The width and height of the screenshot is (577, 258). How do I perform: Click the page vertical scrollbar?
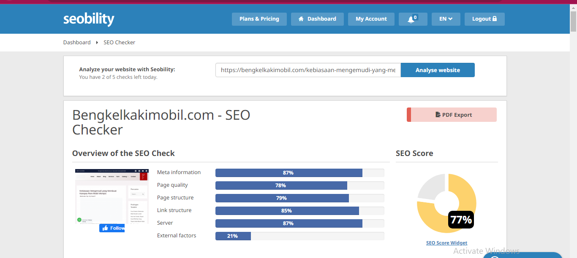coord(573,129)
